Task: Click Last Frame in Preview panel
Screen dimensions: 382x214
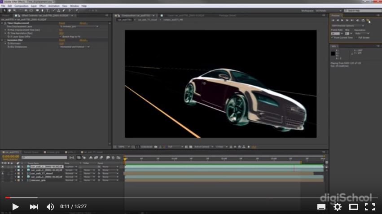Action: tap(352, 21)
